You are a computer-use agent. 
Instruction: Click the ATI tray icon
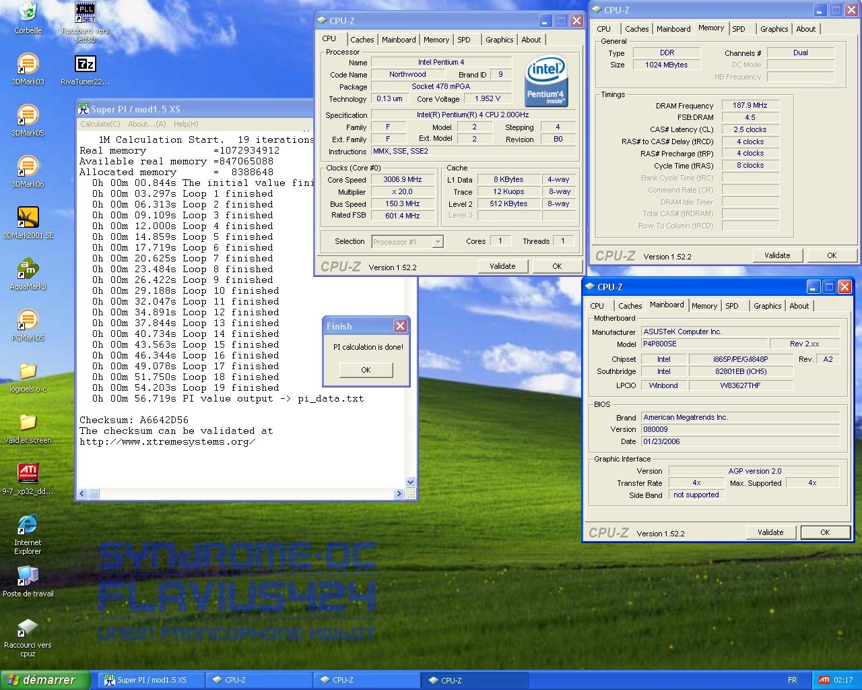tap(824, 680)
